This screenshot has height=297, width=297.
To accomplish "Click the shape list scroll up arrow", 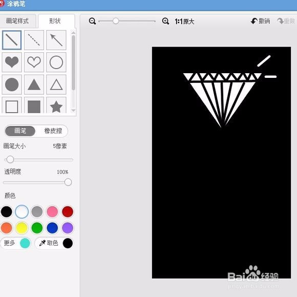I will tap(73, 33).
